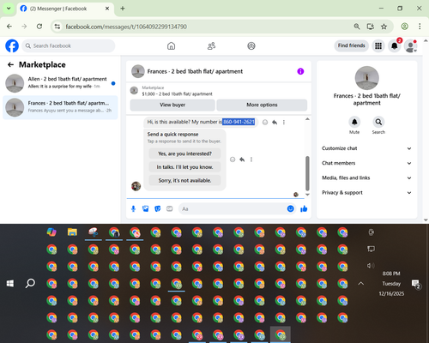Mute the Frances conversation
Image resolution: width=429 pixels, height=343 pixels.
[354, 122]
